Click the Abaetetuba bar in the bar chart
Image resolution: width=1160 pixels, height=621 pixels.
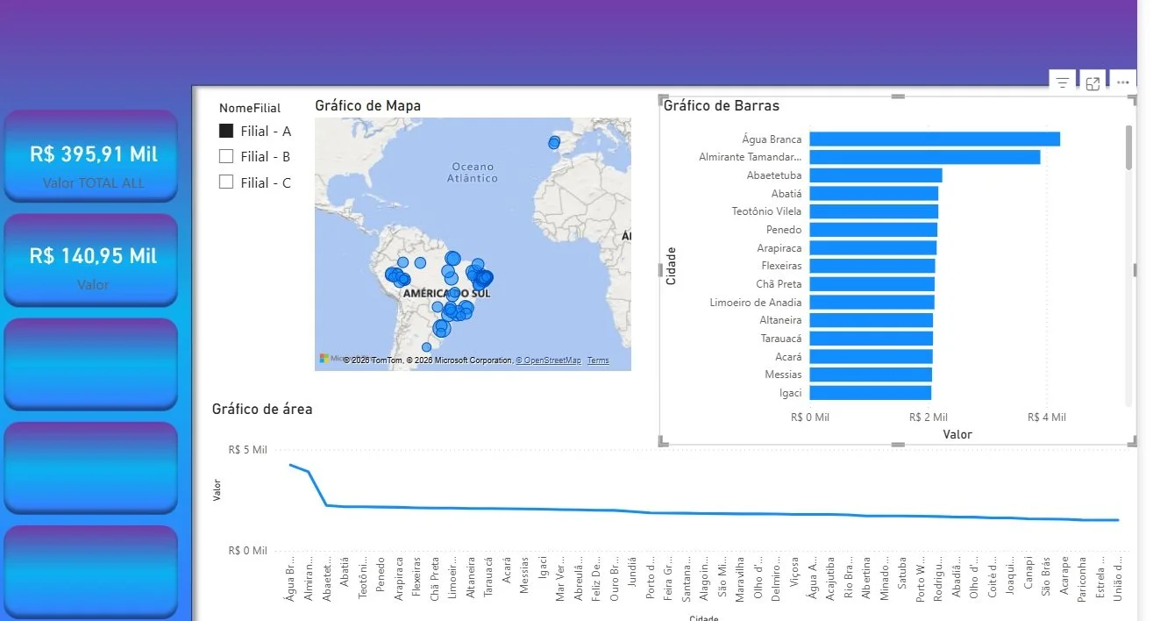click(876, 175)
